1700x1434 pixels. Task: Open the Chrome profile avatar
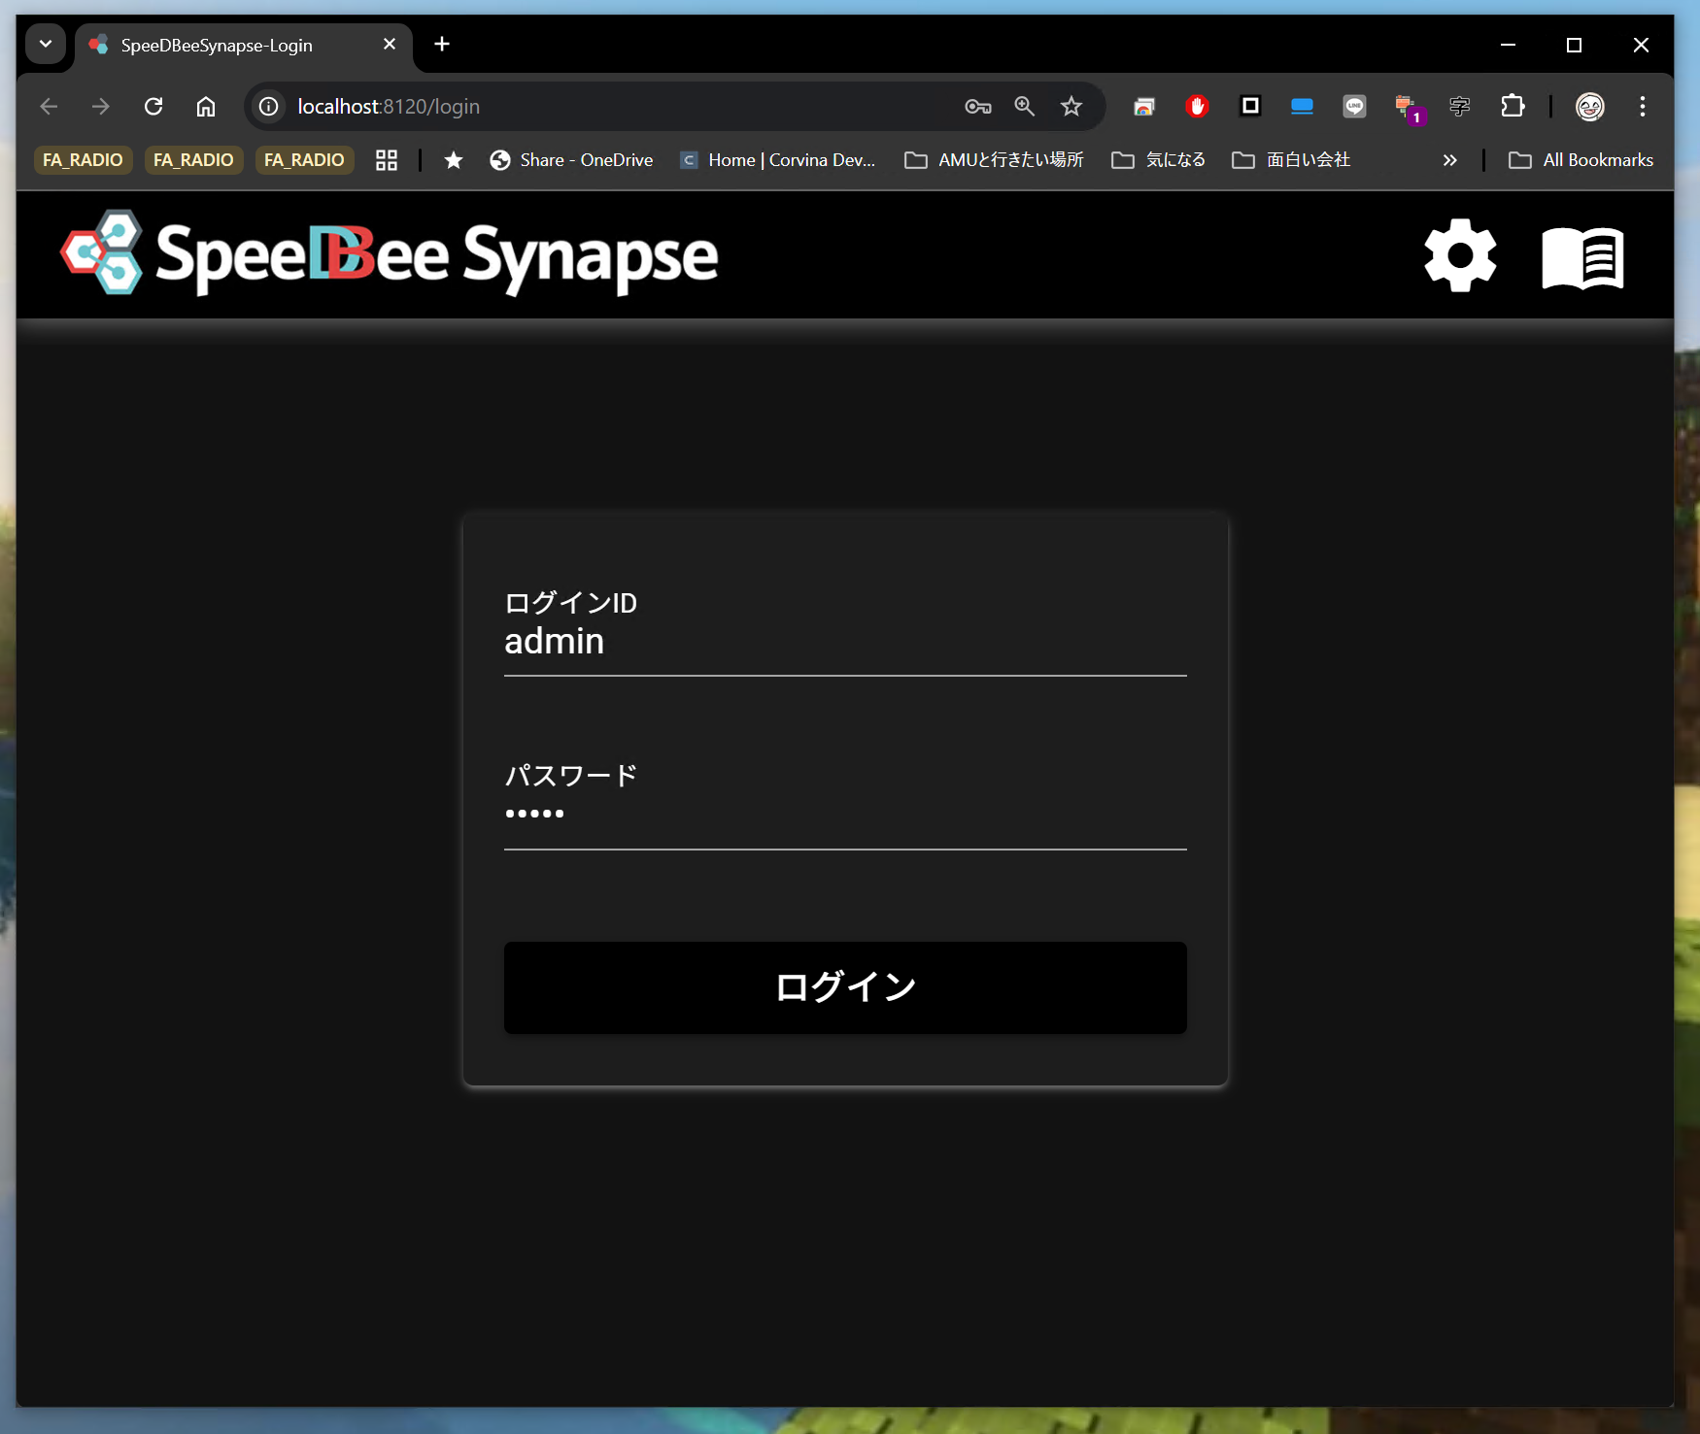click(x=1589, y=107)
